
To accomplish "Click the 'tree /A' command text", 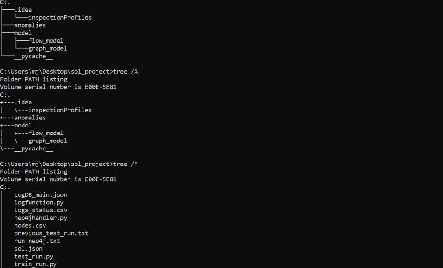I will (126, 72).
